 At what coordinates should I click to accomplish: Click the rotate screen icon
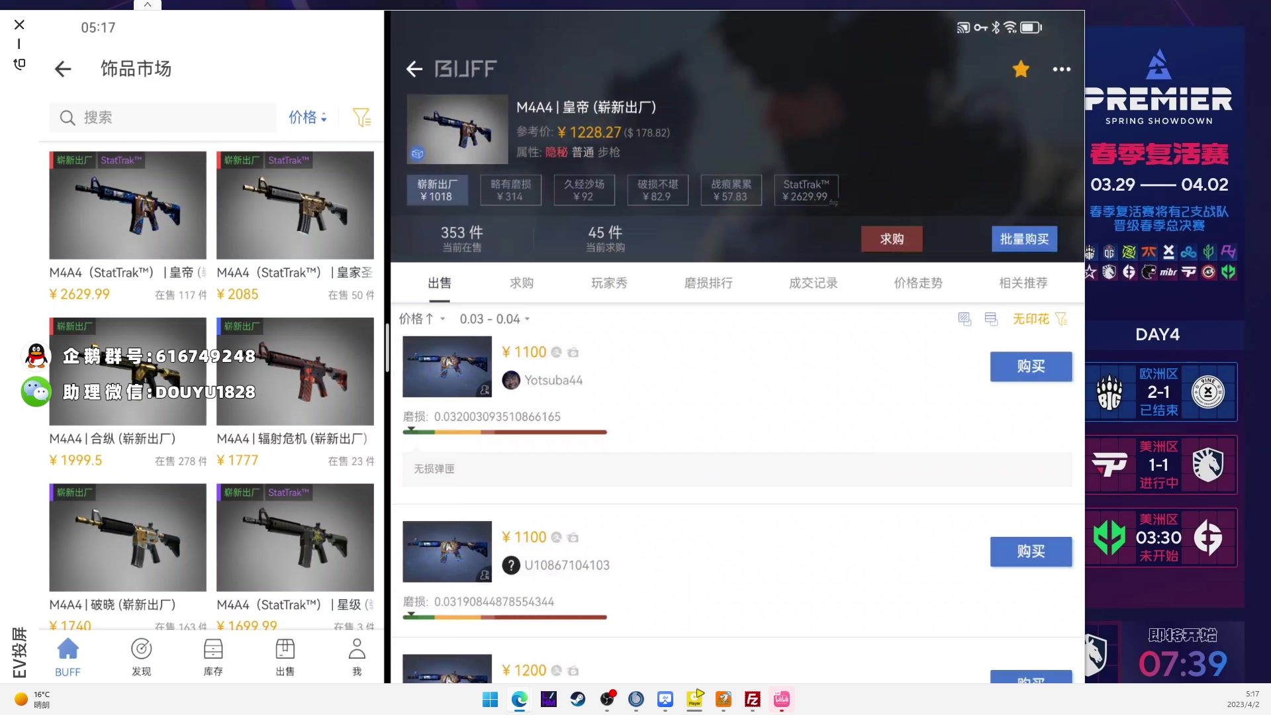click(19, 64)
